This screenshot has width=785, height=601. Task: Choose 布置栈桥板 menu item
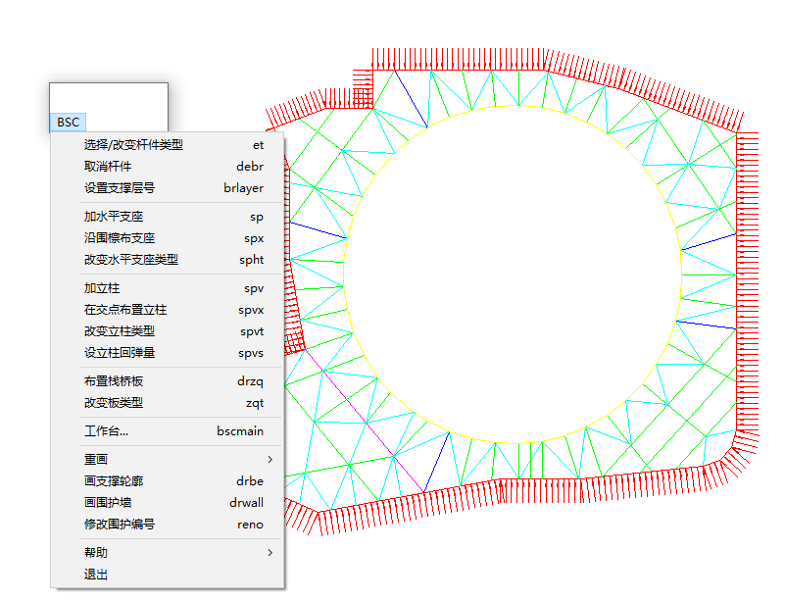click(x=114, y=381)
